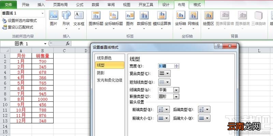Insert a 文本框 text box
Screen dimensions: 273x136
(79, 20)
